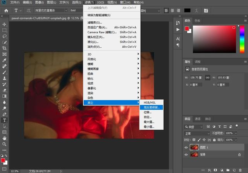
Task: Select the Crop tool
Action: click(4, 48)
